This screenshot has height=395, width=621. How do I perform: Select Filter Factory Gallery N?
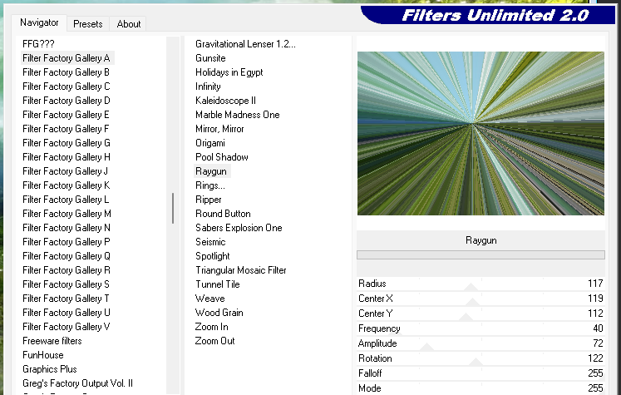pyautogui.click(x=67, y=228)
